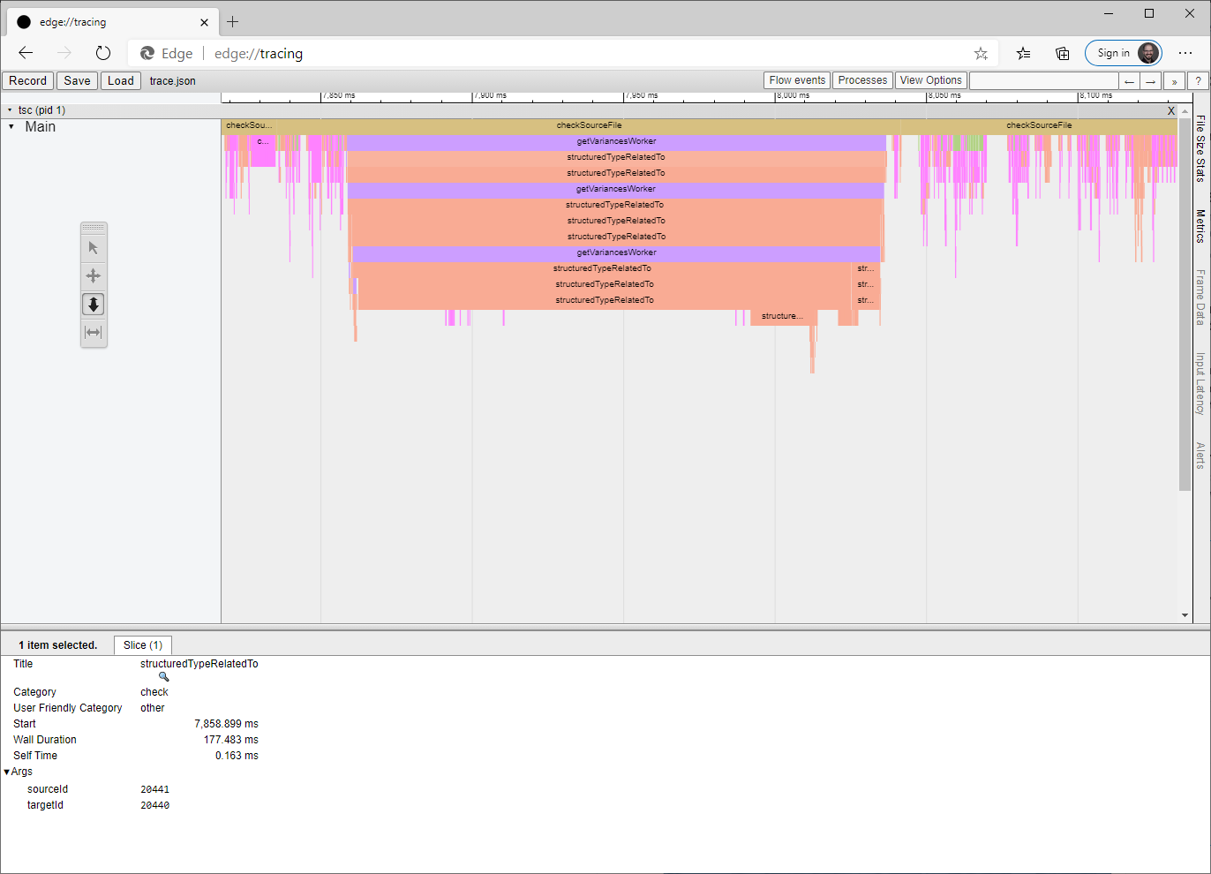
Task: Click the 8,000 ms ruler marker
Action: 793,95
